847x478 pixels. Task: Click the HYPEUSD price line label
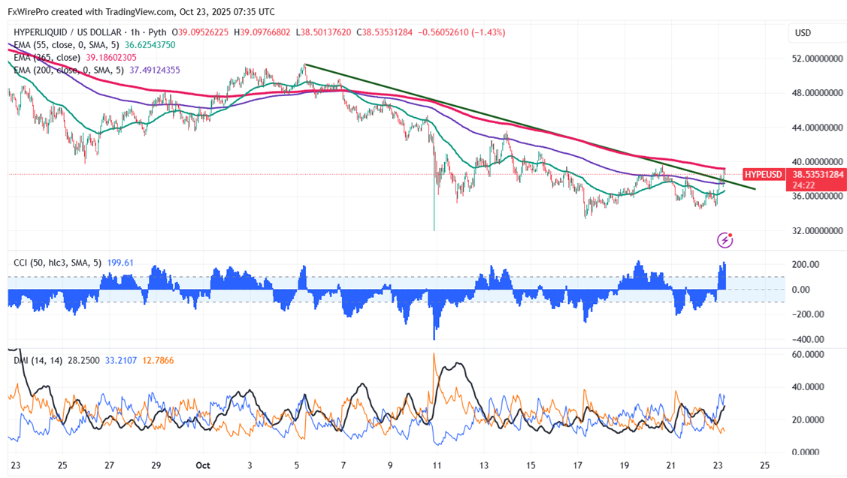pos(764,174)
